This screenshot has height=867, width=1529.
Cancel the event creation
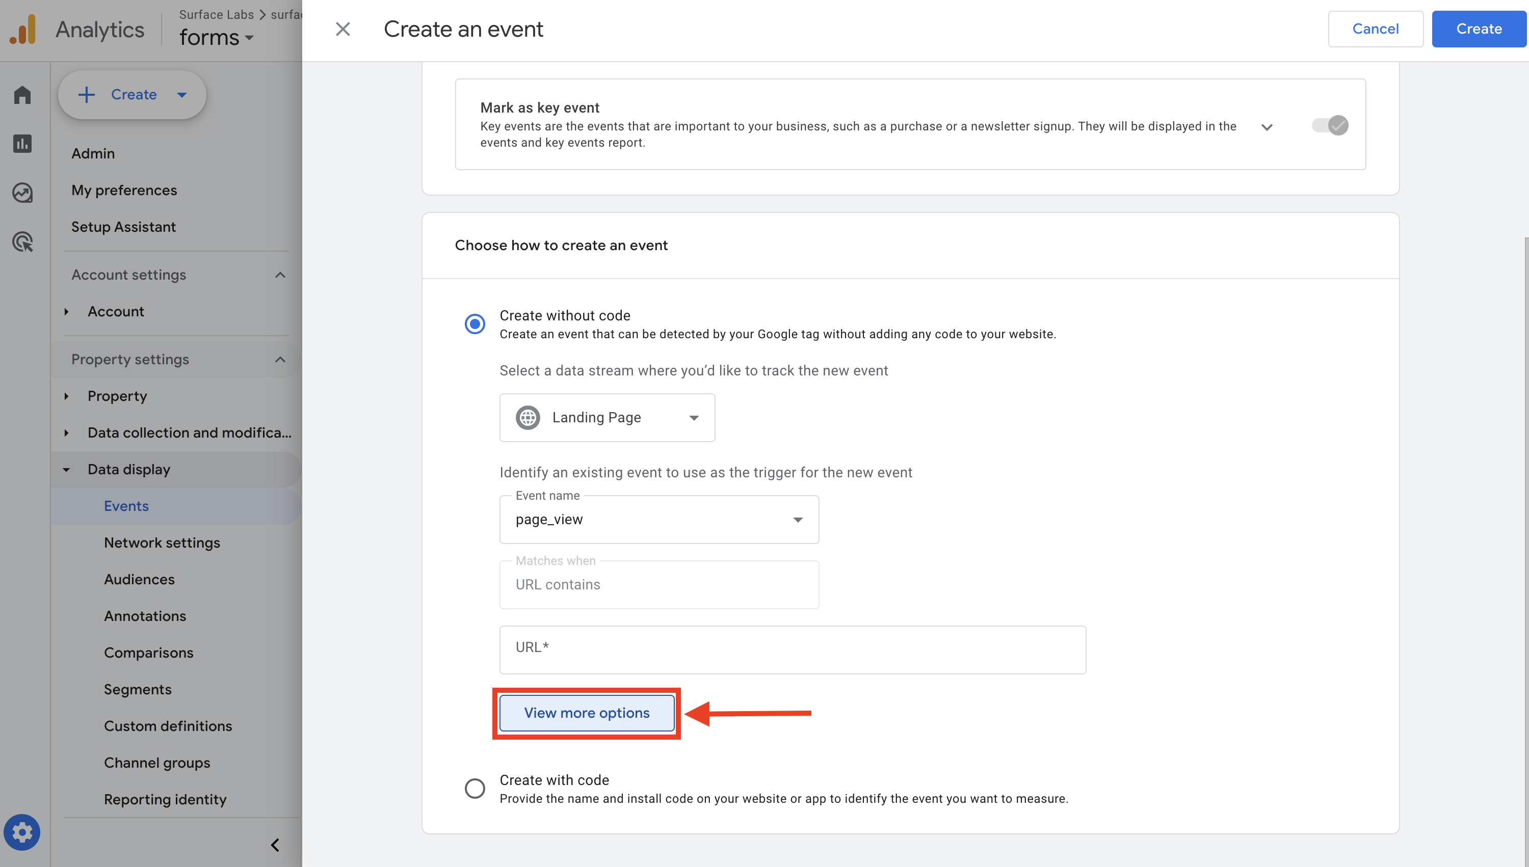tap(1375, 29)
